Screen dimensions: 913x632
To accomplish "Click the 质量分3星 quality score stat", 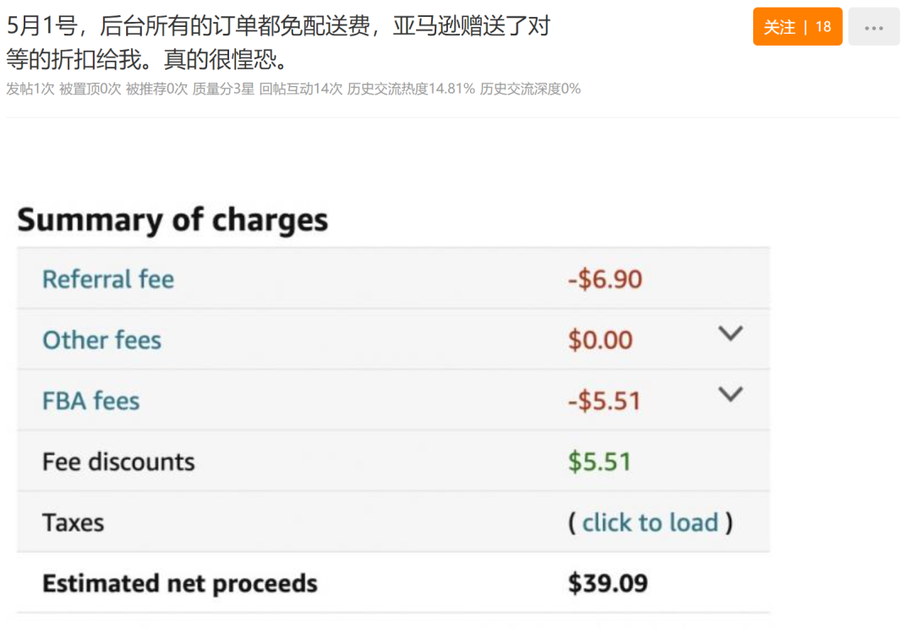I will (x=223, y=89).
